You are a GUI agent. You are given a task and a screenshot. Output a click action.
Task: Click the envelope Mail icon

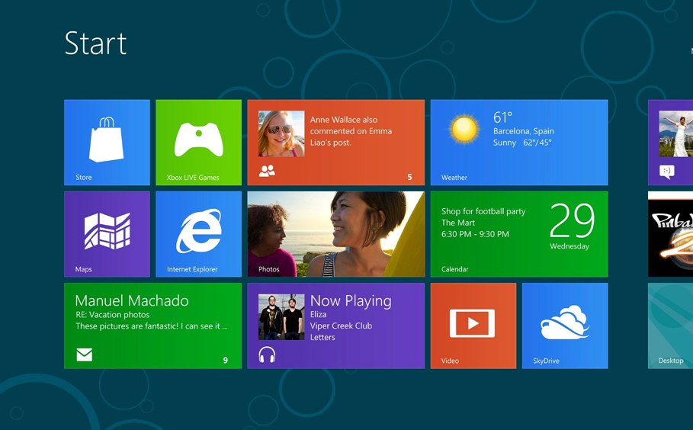pyautogui.click(x=85, y=355)
